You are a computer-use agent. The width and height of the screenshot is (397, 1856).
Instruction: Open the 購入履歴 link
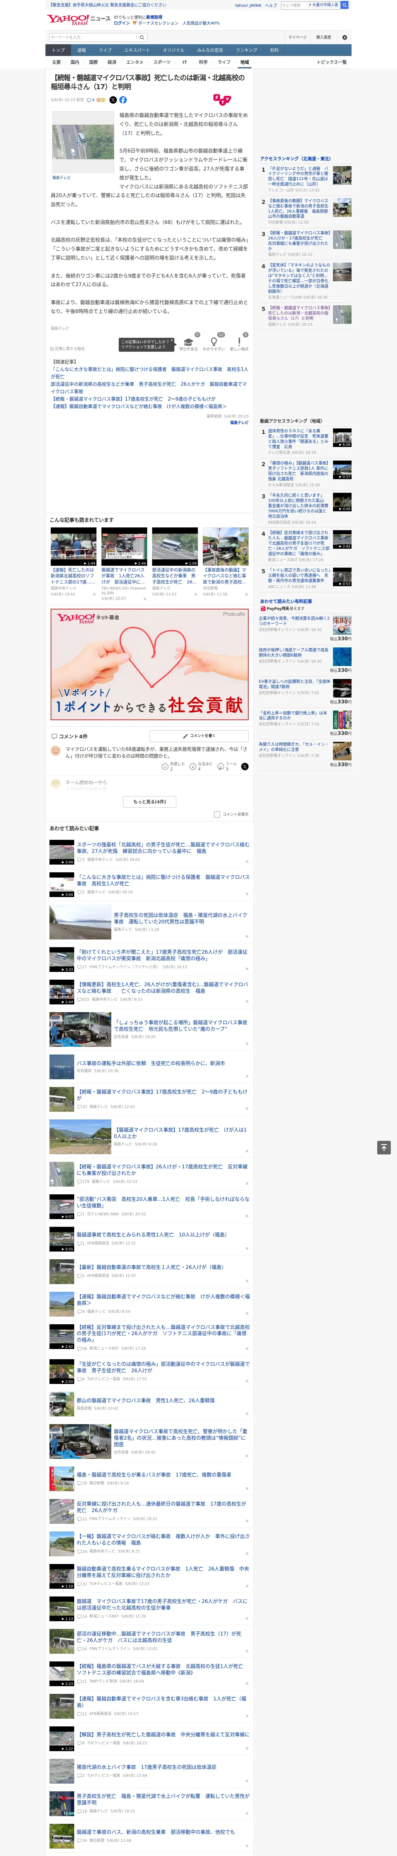tap(323, 37)
